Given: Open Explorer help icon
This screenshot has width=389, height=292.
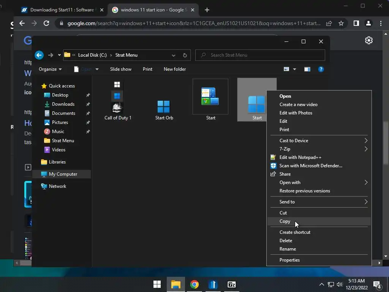Looking at the screenshot, I should [321, 69].
